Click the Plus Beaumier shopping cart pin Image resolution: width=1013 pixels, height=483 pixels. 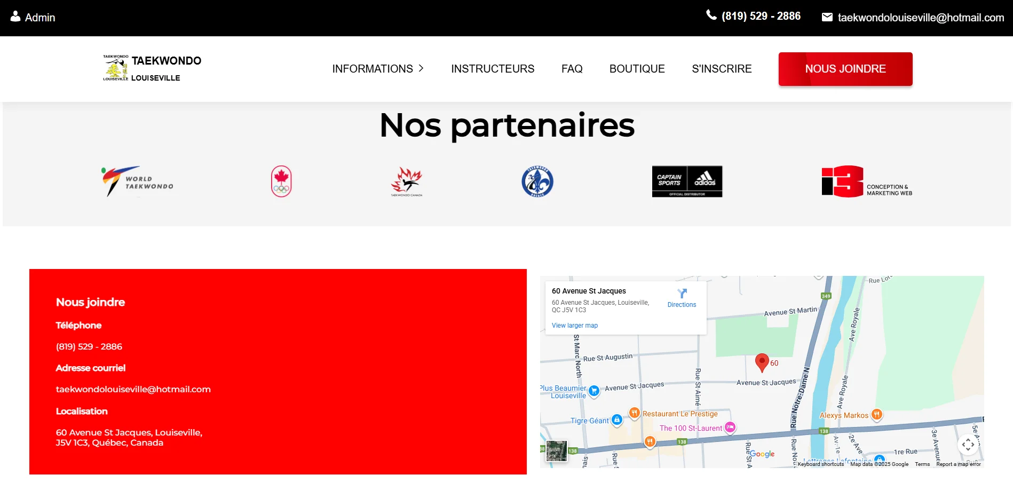tap(593, 391)
